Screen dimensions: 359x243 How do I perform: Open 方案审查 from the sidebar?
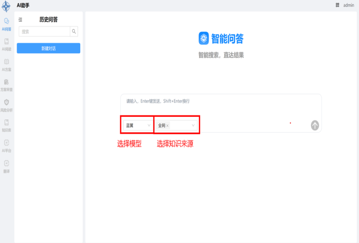point(6,85)
